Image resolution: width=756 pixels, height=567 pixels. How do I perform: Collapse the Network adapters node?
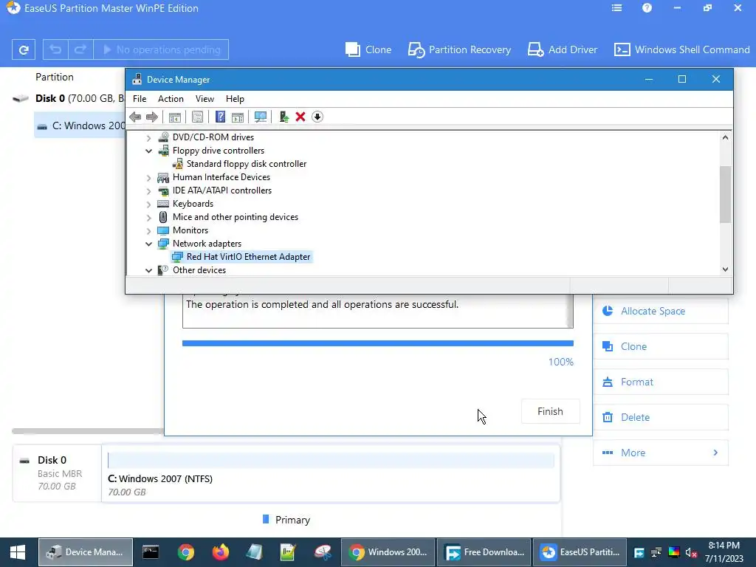point(149,244)
